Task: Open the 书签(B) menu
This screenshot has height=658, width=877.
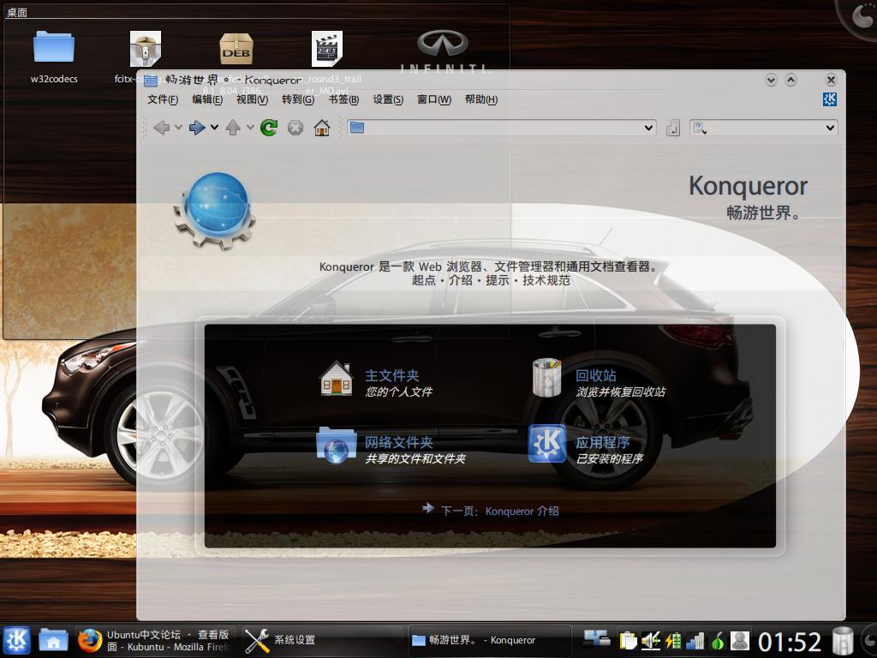Action: [343, 99]
